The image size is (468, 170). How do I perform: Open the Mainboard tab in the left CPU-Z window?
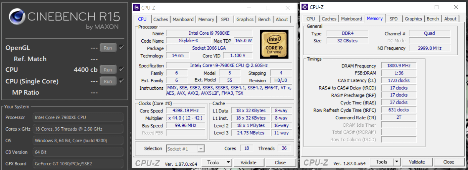pos(184,20)
